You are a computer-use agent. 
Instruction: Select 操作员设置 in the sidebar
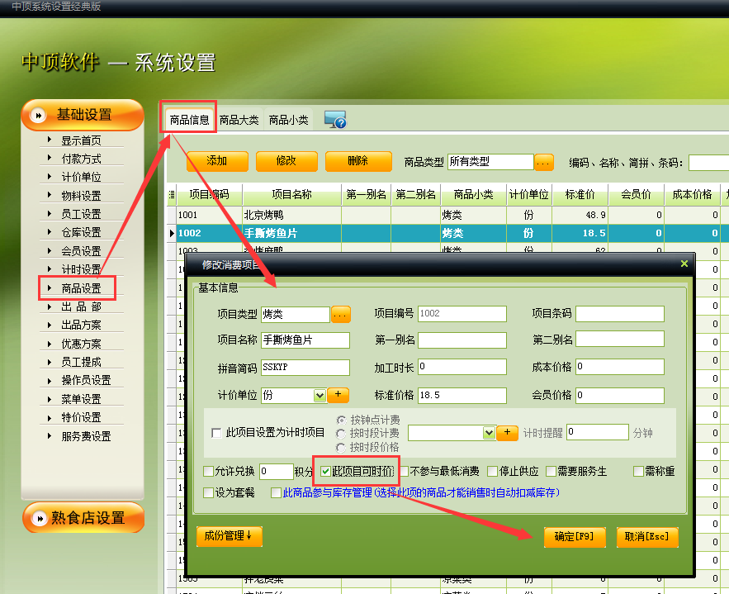tap(86, 380)
